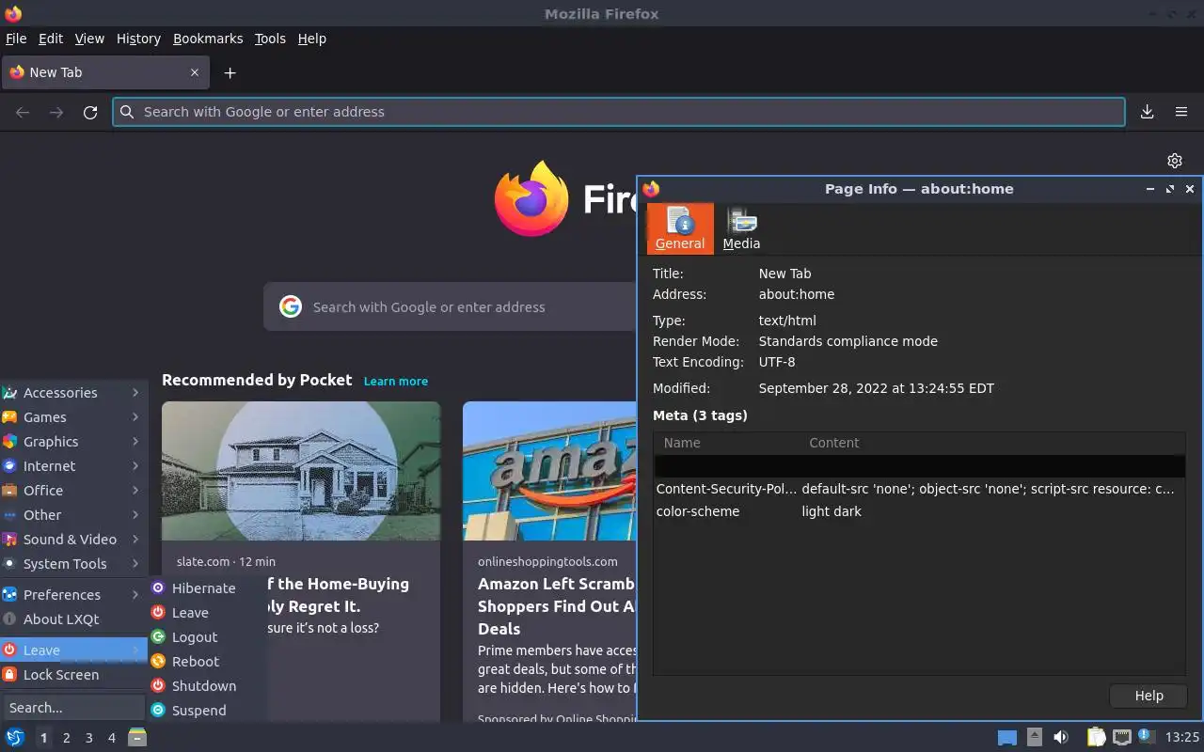
Task: Switch to Media section in Page Info
Action: (741, 228)
